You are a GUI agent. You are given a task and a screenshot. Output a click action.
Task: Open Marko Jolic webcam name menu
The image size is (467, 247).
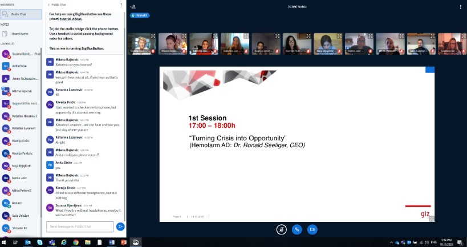coord(355,51)
